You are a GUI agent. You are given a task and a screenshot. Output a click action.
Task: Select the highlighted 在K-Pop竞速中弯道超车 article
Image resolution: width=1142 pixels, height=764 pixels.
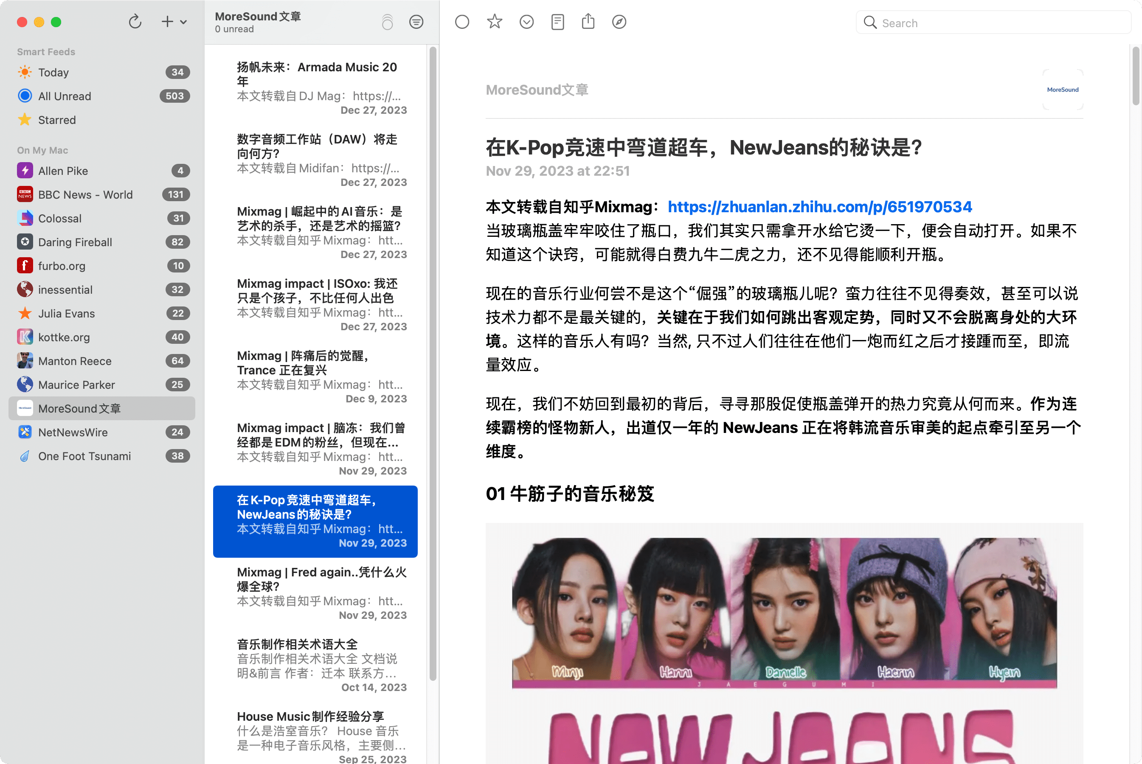[x=315, y=521]
